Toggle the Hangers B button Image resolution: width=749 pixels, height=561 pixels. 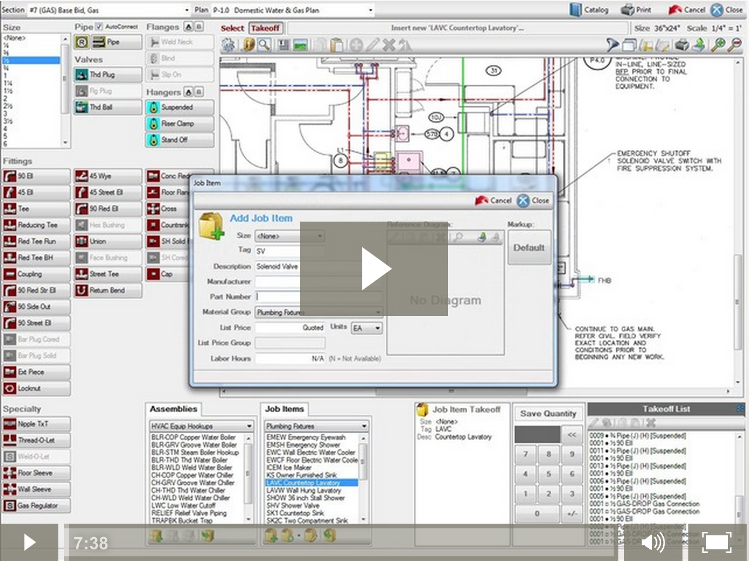tap(199, 92)
